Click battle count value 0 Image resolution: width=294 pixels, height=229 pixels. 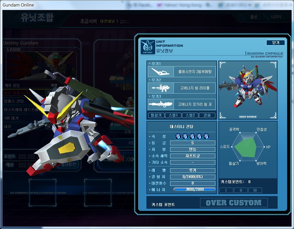(192, 183)
